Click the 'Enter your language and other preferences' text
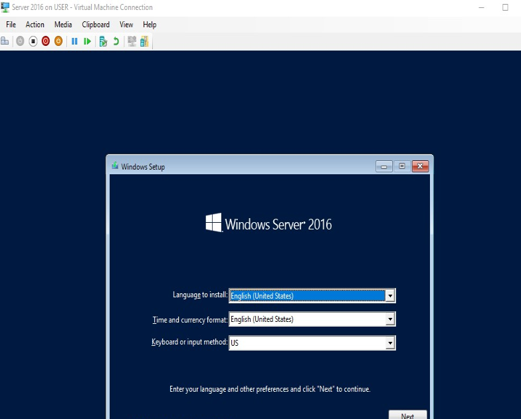The image size is (521, 419). [x=270, y=389]
